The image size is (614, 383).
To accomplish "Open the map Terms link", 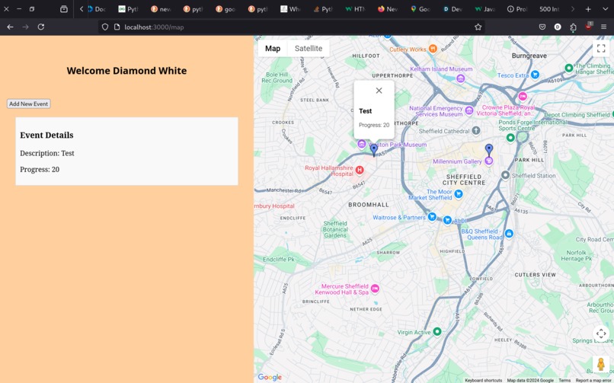I will pos(564,380).
